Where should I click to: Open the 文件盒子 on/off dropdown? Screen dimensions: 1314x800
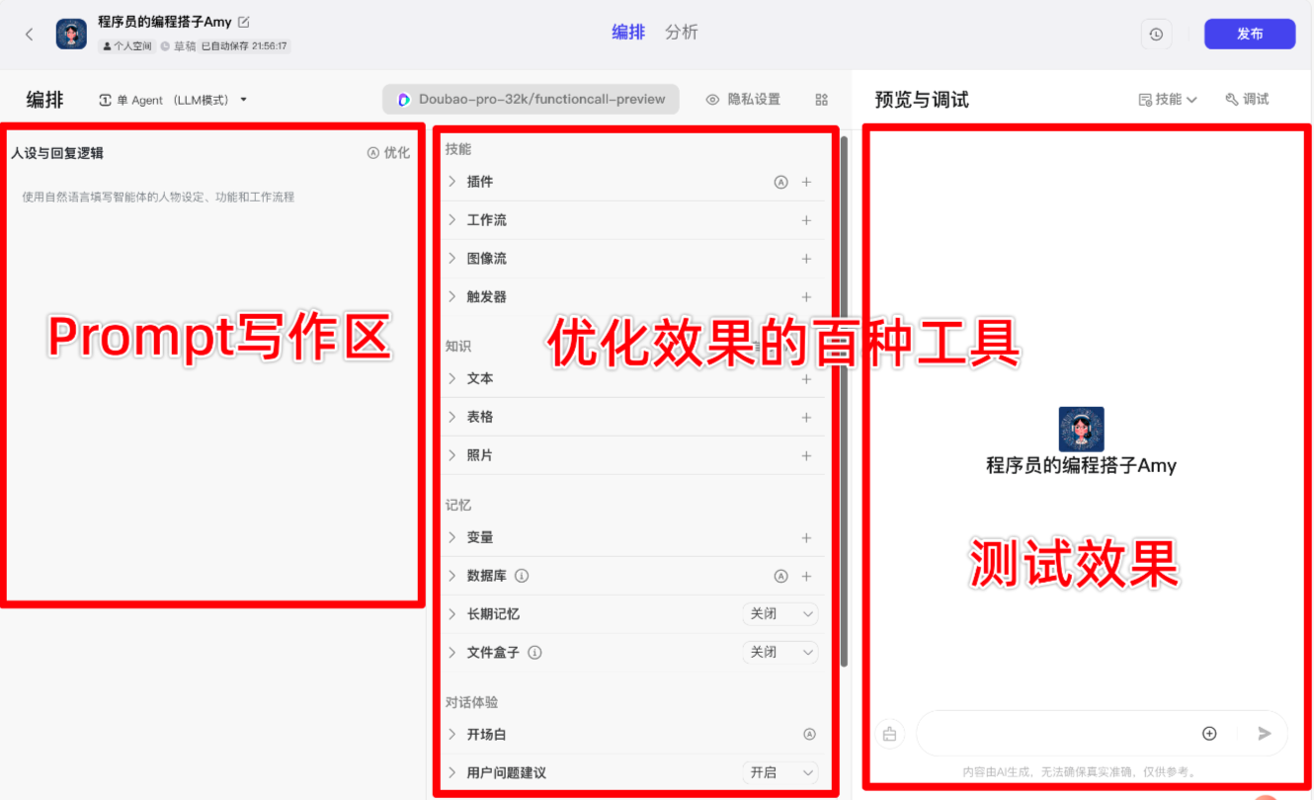tap(780, 653)
